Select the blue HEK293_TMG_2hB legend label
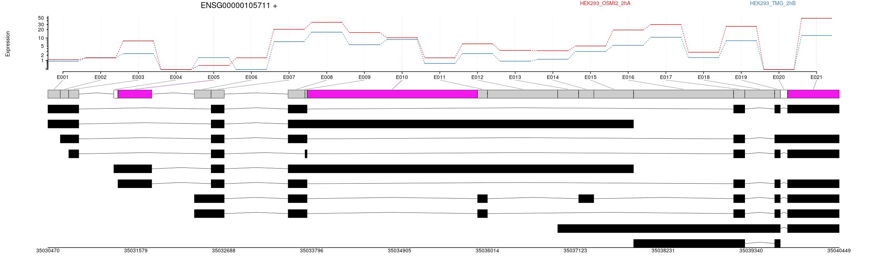This screenshot has height=256, width=879. 773,3
